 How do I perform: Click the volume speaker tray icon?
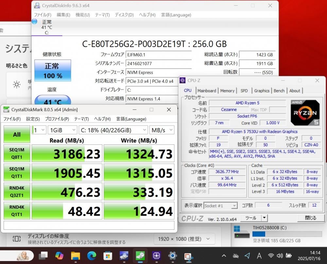coord(280,256)
